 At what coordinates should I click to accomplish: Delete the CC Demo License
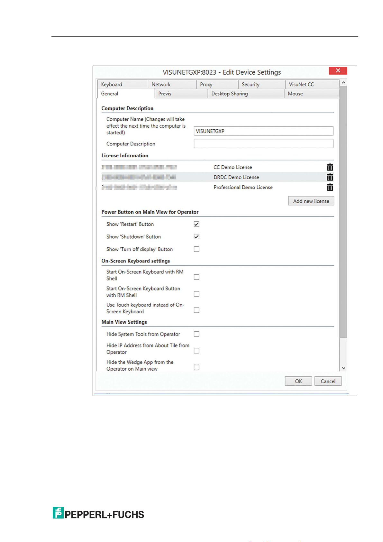click(330, 167)
